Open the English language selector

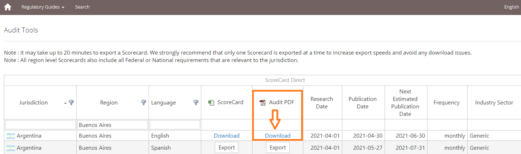click(x=511, y=7)
